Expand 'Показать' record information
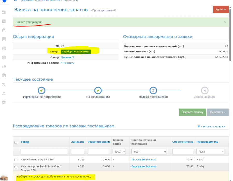This screenshot has width=233, height=181. [x=68, y=63]
